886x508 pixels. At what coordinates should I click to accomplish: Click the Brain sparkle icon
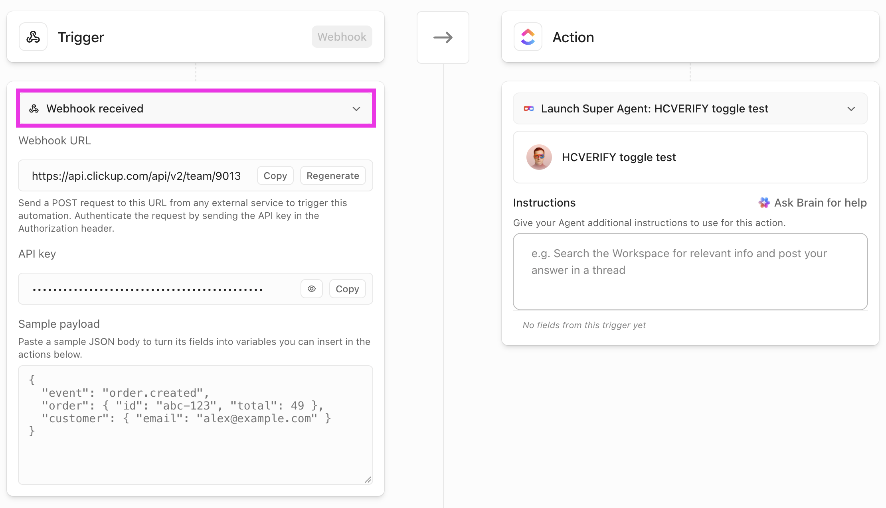click(764, 203)
